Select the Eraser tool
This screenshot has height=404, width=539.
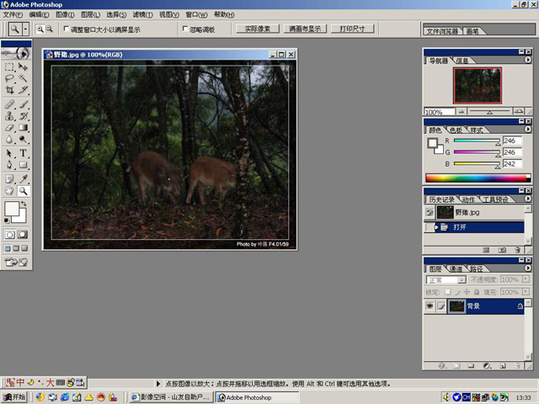[x=9, y=127]
